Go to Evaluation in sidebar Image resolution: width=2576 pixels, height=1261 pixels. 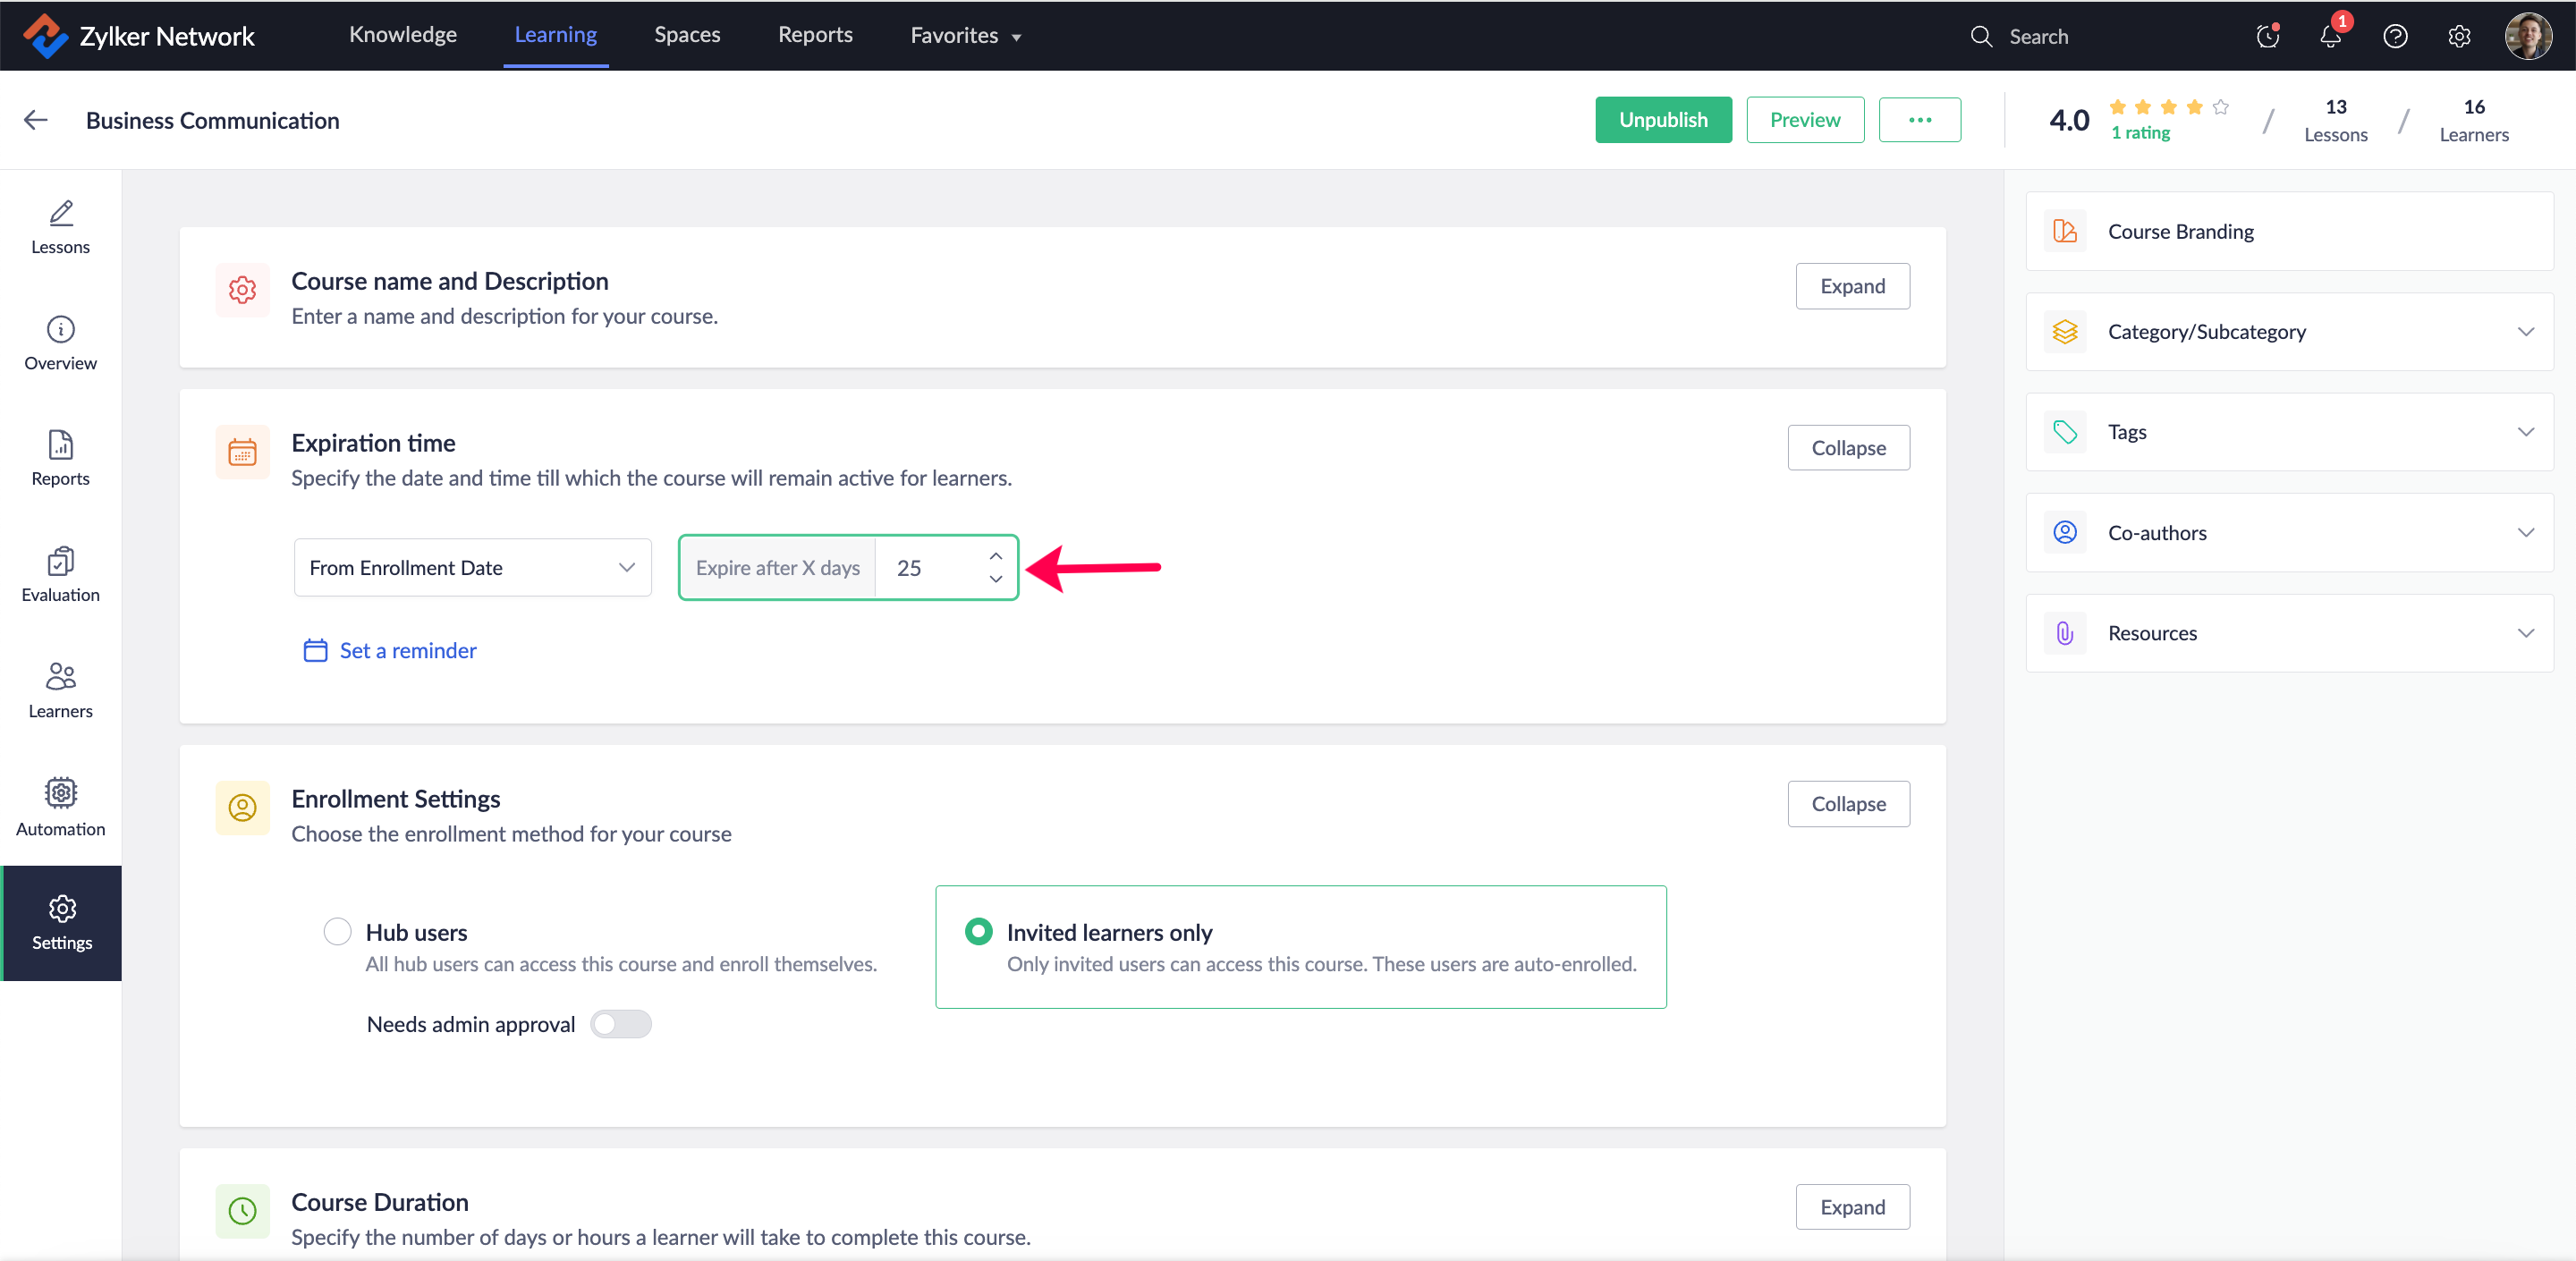coord(60,575)
